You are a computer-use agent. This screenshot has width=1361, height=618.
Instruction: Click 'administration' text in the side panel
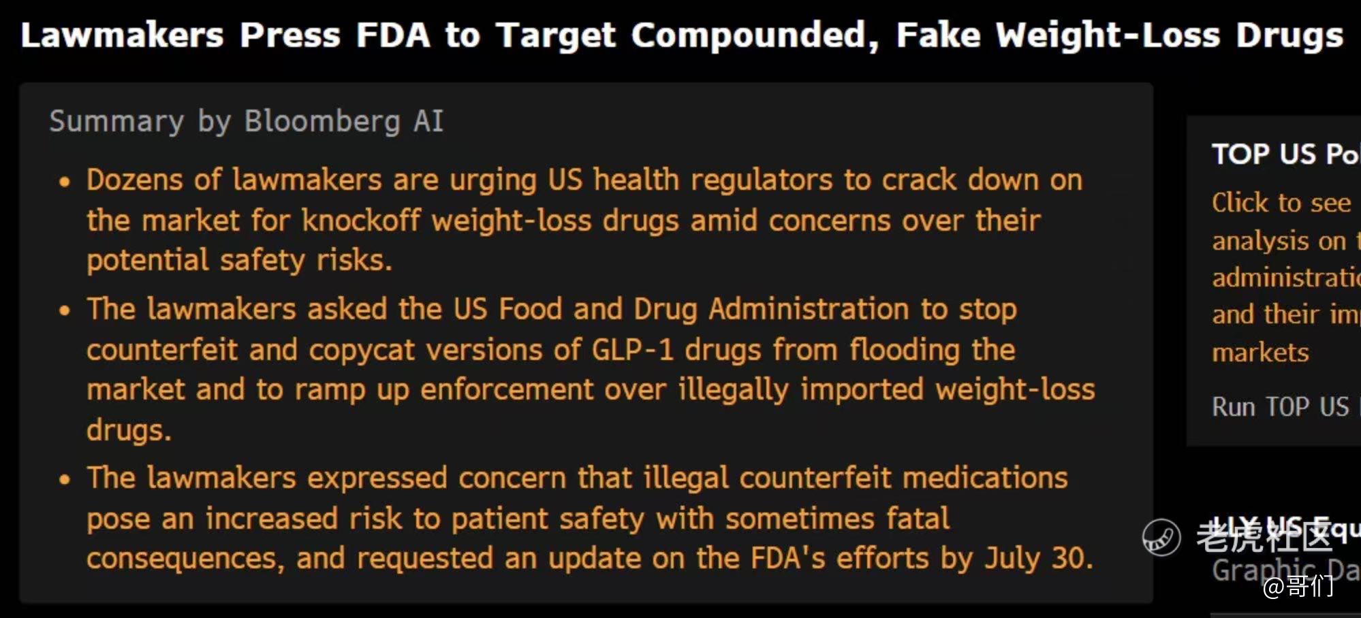[1286, 277]
